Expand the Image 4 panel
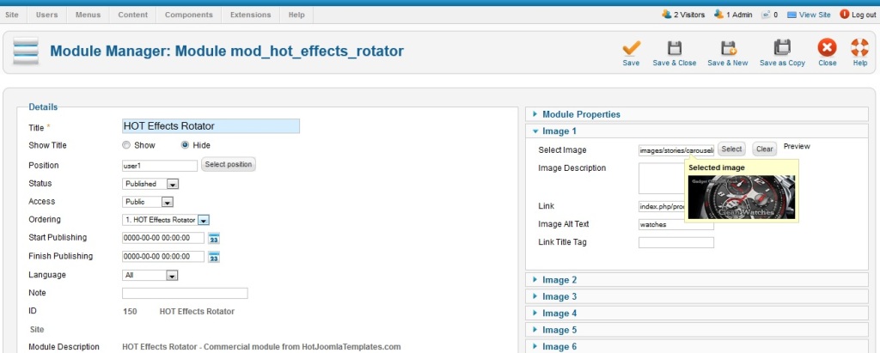The width and height of the screenshot is (880, 353). coord(696,313)
